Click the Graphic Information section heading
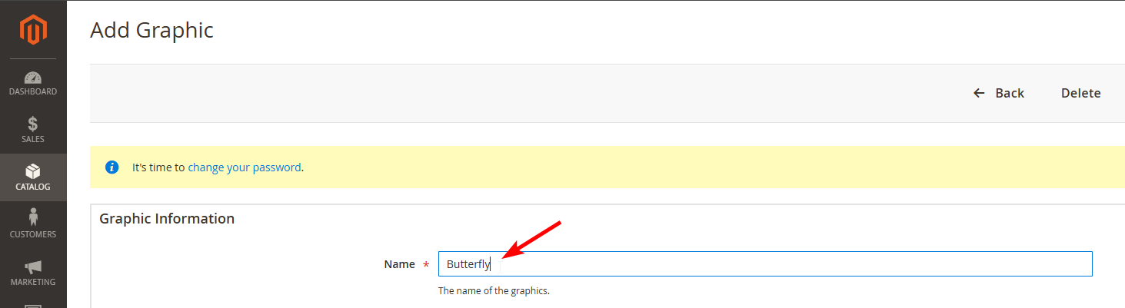The image size is (1125, 308). 167,219
